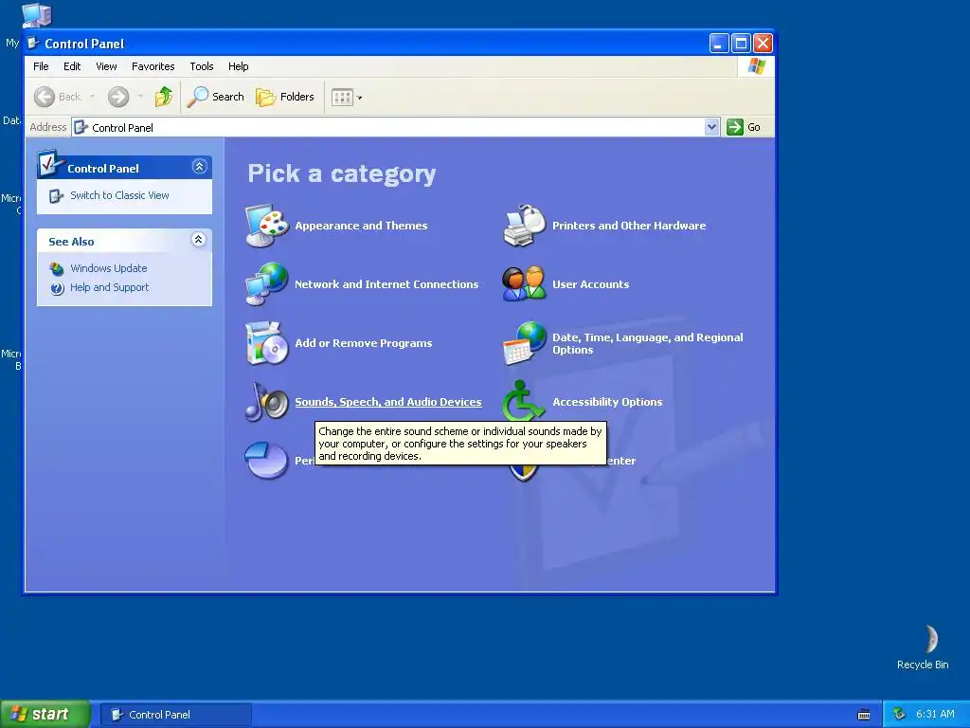The image size is (970, 728).
Task: Click the Switch to Classic View icon
Action: click(x=56, y=195)
